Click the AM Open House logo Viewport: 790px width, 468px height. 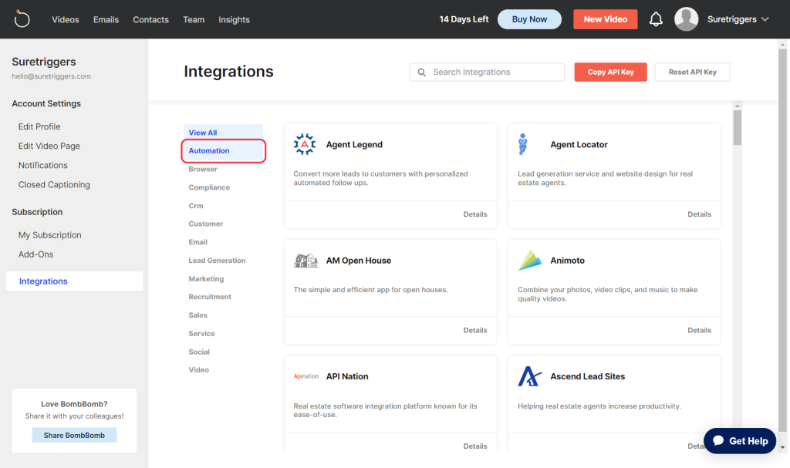click(x=306, y=261)
